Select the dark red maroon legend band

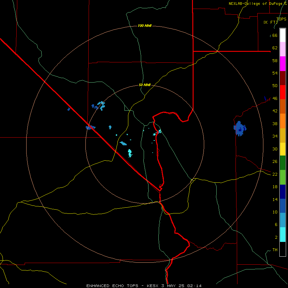[x=283, y=78]
